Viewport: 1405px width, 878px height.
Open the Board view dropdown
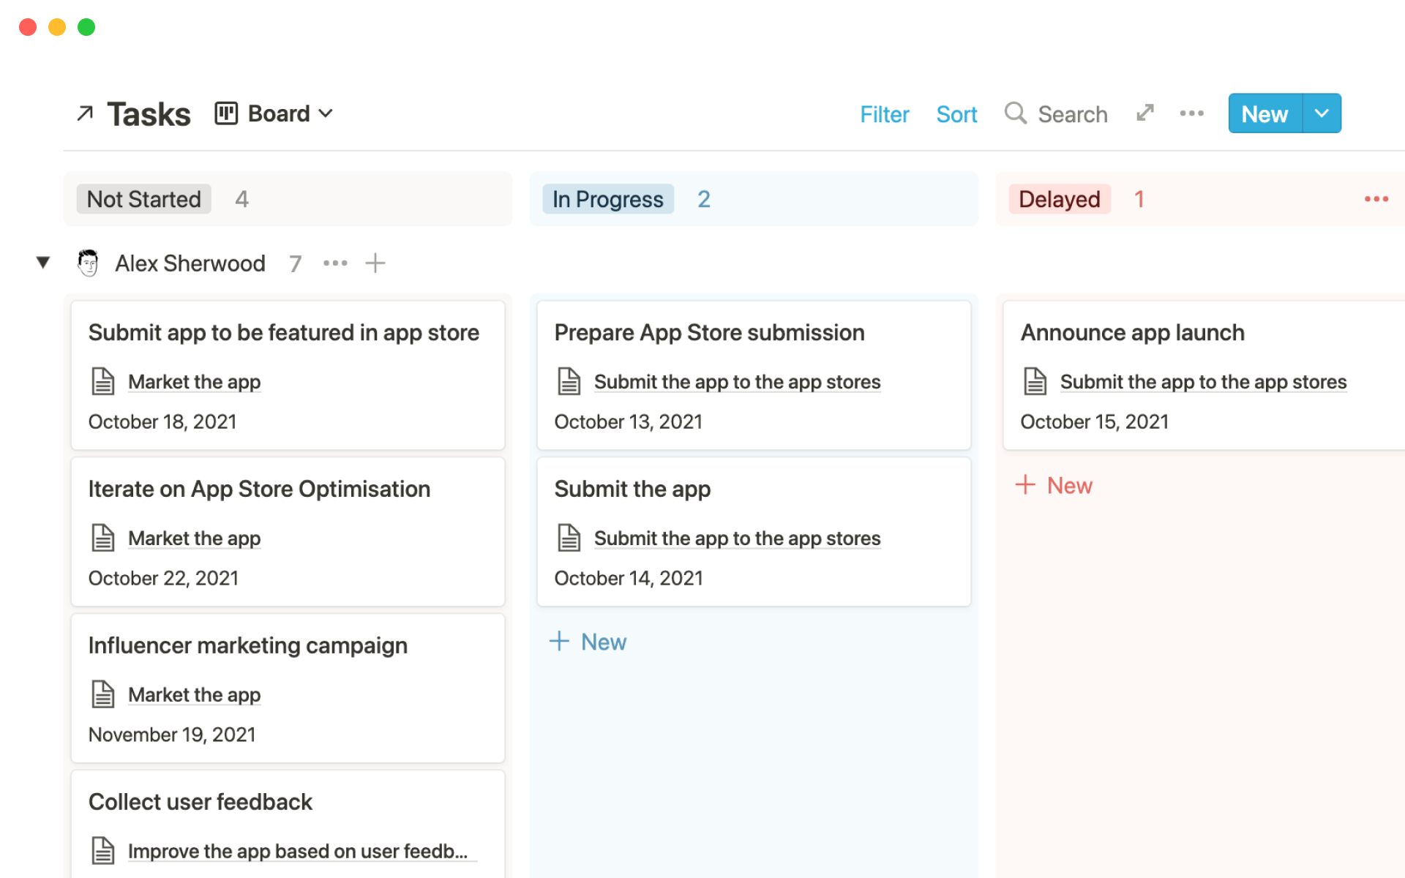coord(274,113)
